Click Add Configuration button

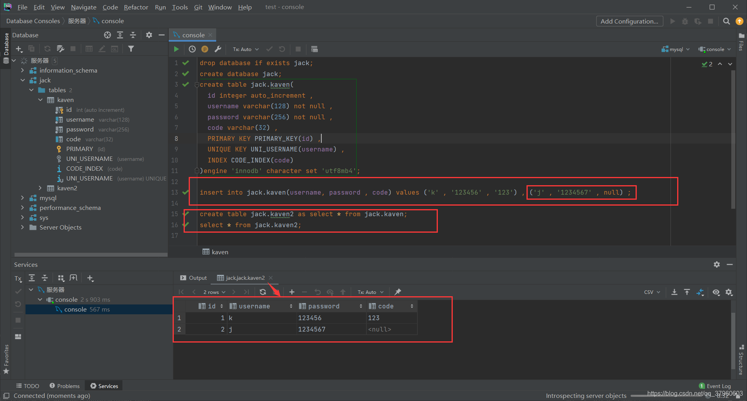[629, 21]
